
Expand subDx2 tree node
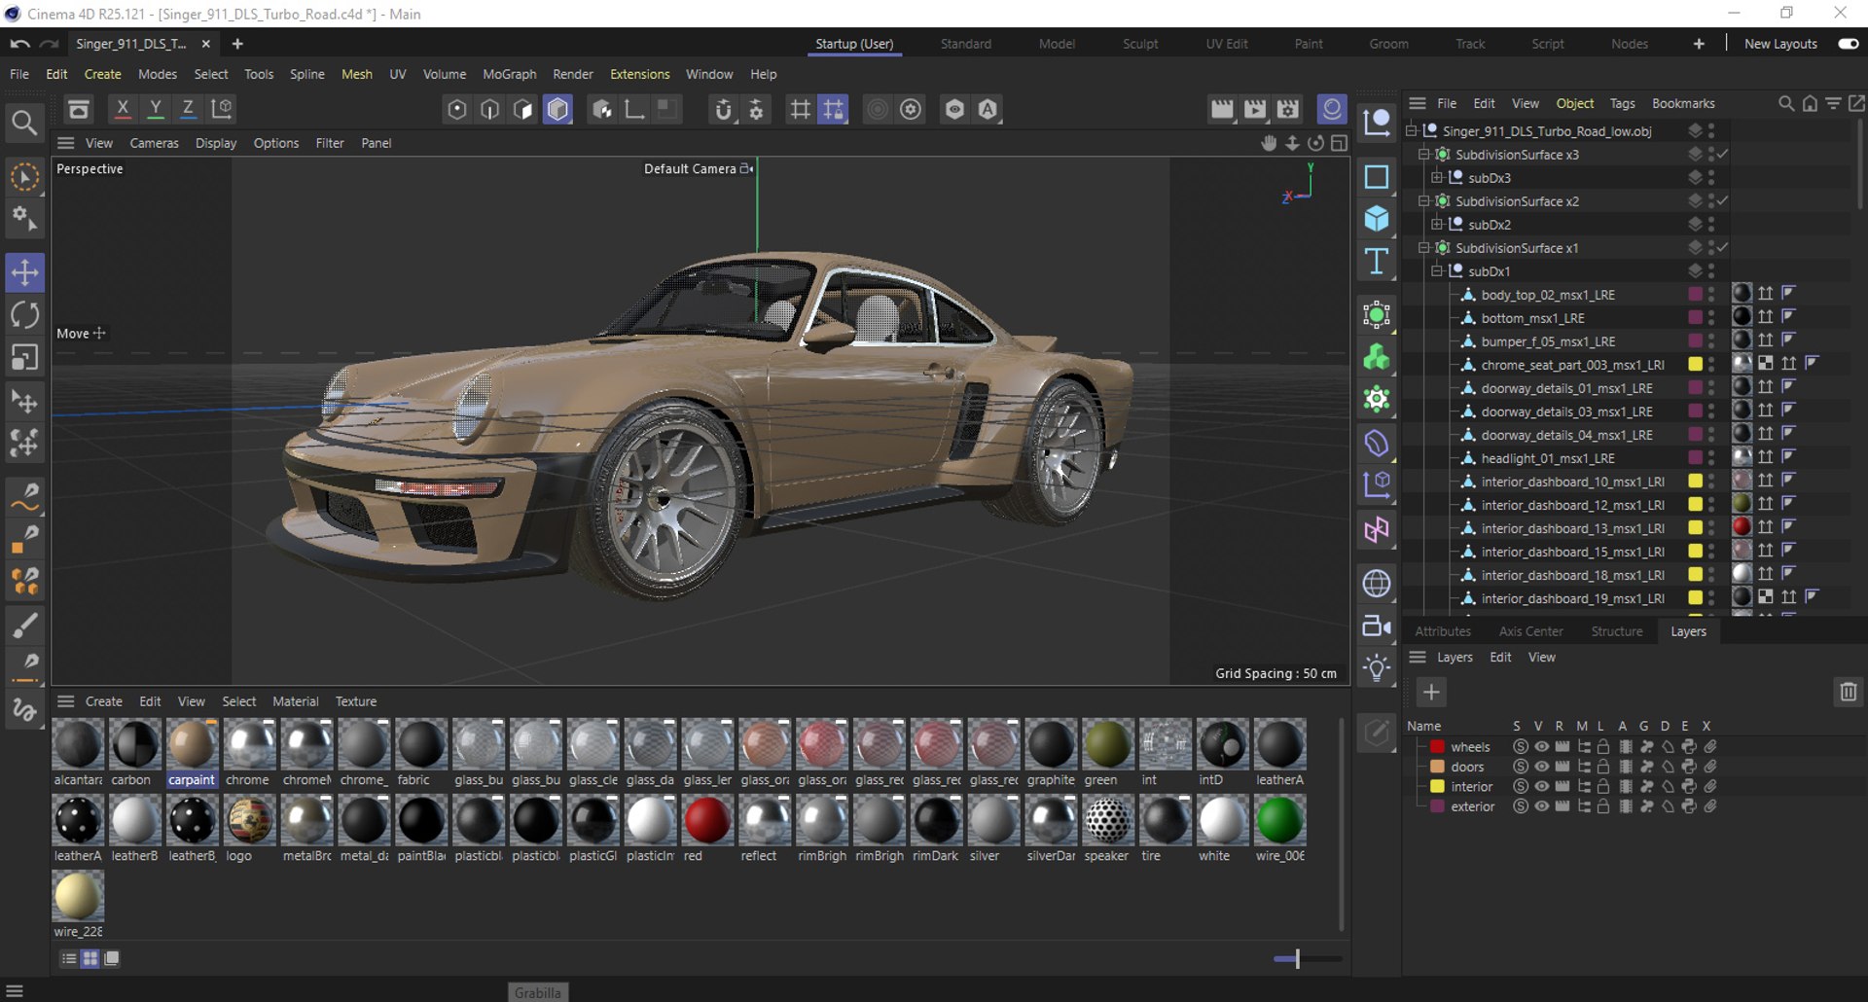pos(1437,224)
